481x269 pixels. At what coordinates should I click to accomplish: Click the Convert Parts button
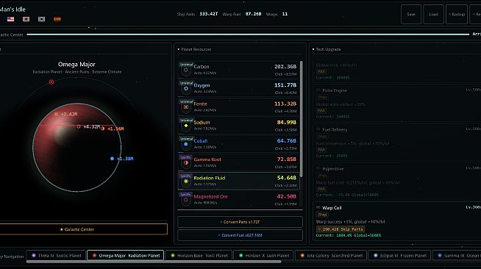coord(240,222)
